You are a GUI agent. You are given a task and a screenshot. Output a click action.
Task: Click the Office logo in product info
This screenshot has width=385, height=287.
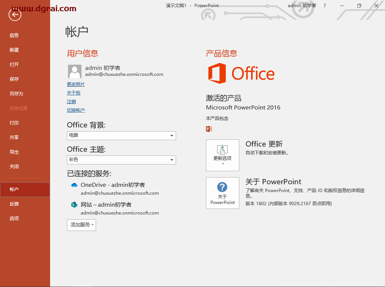point(241,73)
